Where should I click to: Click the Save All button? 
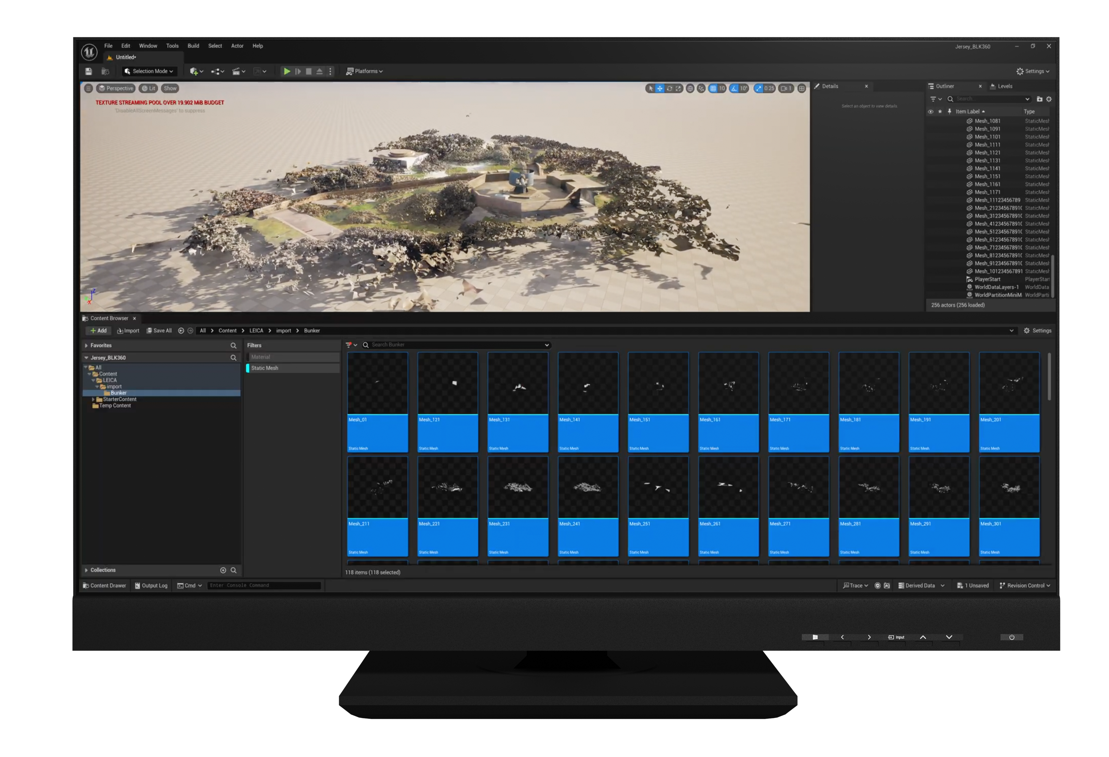pos(159,330)
